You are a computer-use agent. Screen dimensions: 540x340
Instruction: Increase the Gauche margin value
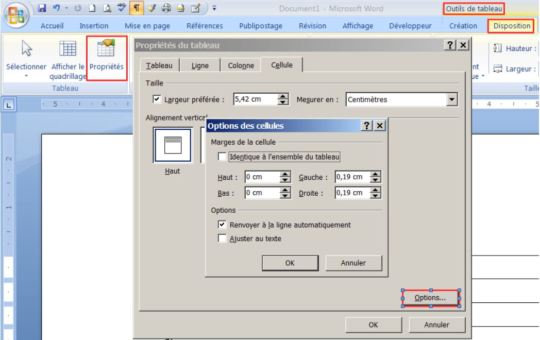coord(376,174)
